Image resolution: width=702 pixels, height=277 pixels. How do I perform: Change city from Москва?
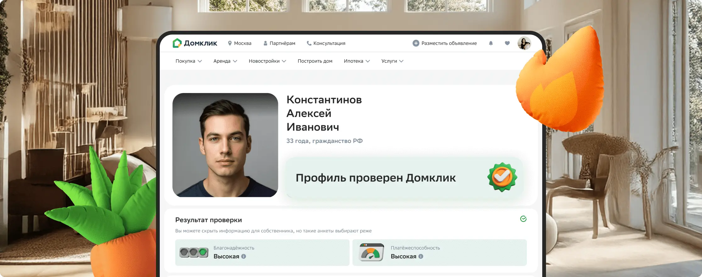(x=240, y=43)
